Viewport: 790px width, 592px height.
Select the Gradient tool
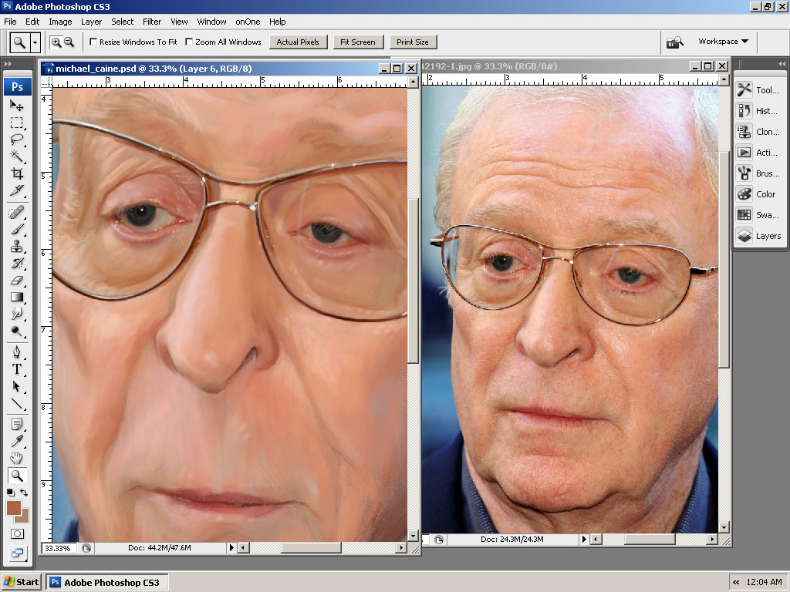(17, 297)
